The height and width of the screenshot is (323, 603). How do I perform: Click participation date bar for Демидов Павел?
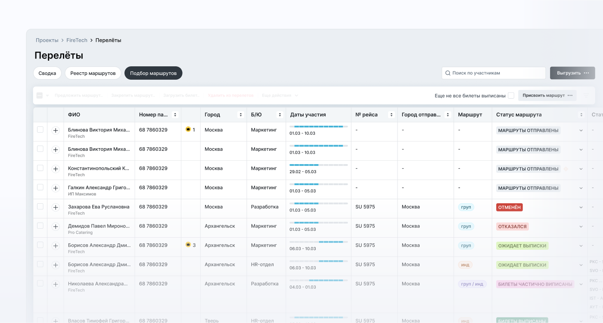(318, 223)
